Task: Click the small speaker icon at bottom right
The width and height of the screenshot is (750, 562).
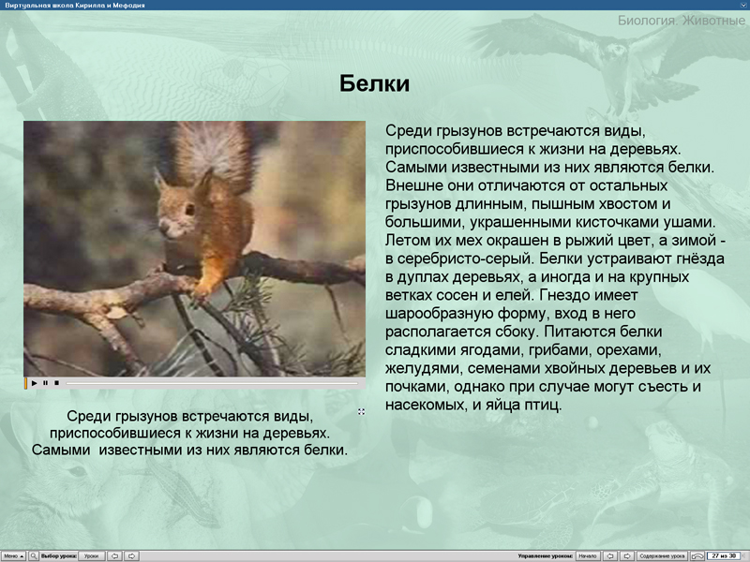Action: 744,555
